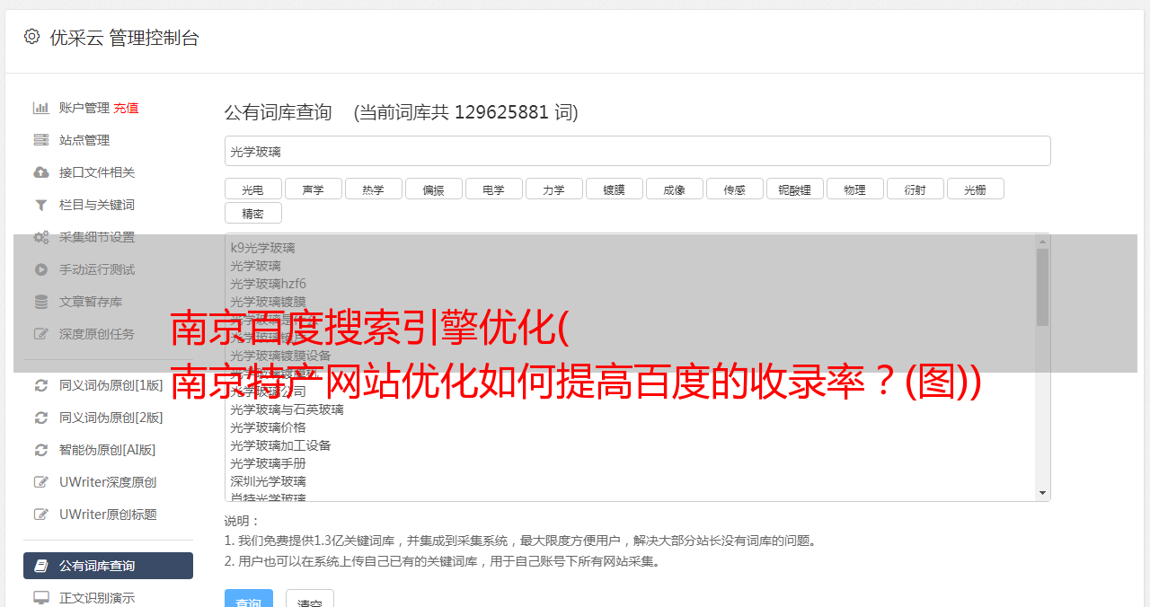This screenshot has height=607, width=1150.
Task: Go to 智能伪原创[AI版] menu item
Action: point(108,450)
